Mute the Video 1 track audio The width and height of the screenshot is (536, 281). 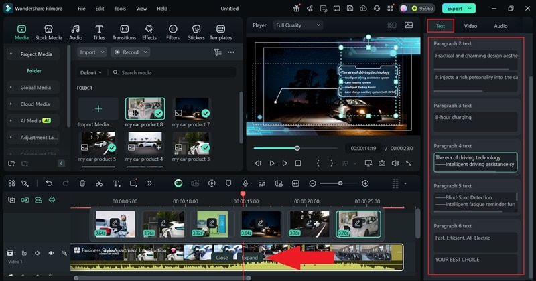click(38, 253)
